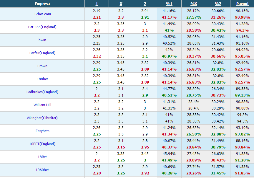Select 10BET current payout 90.84%

(x=242, y=147)
